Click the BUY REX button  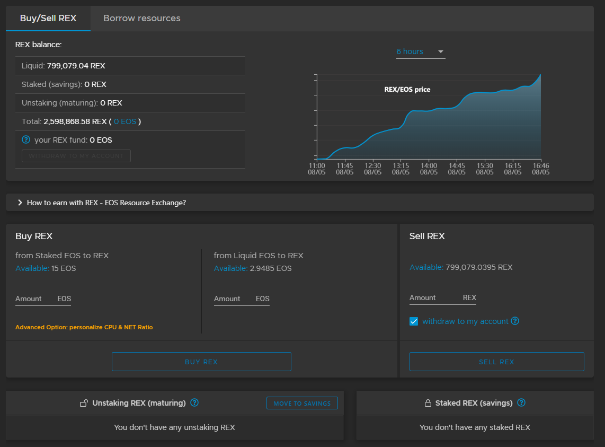click(x=201, y=362)
